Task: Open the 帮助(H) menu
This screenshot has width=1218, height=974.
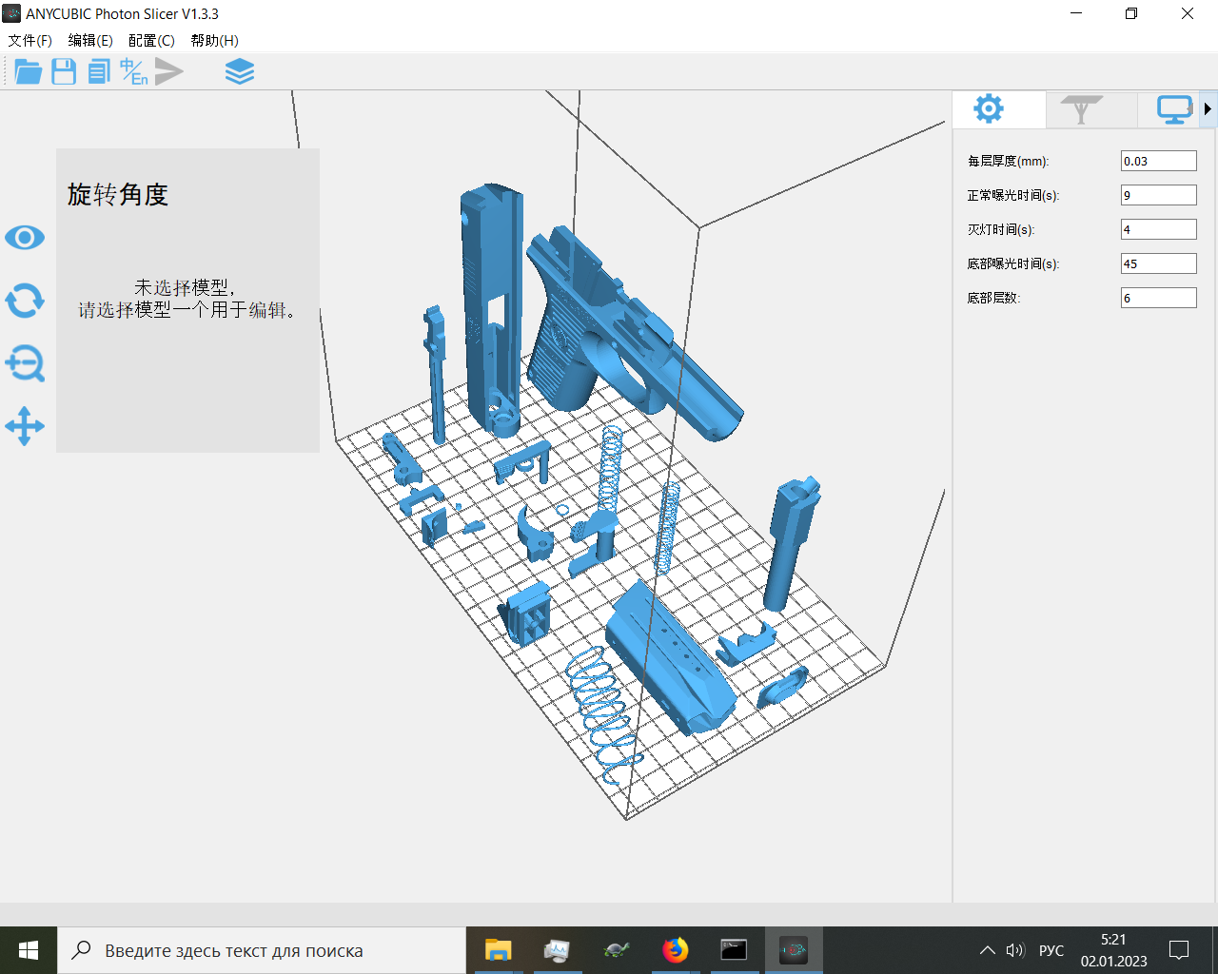Action: (x=214, y=40)
